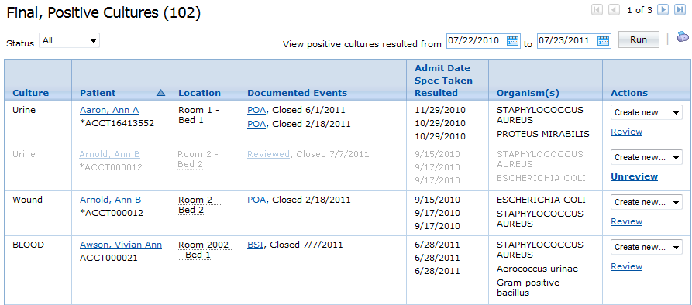This screenshot has width=692, height=305.
Task: Sort by the Location column header
Action: [x=199, y=93]
